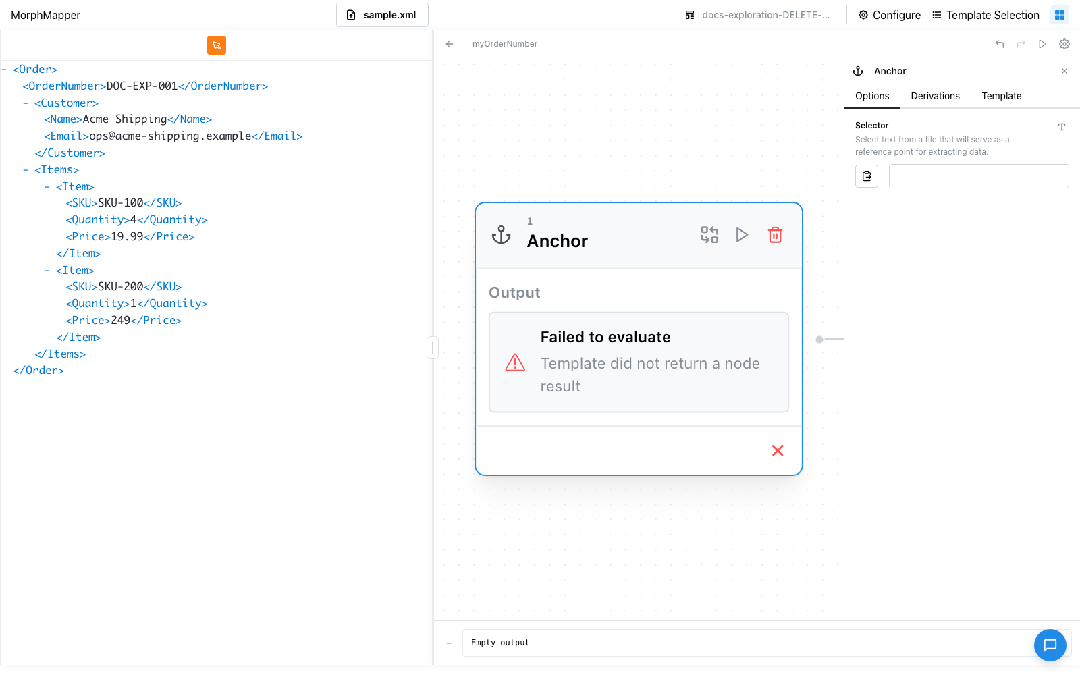Click the MorphMapper app title
Screen dimensions: 1080x675
coord(45,15)
